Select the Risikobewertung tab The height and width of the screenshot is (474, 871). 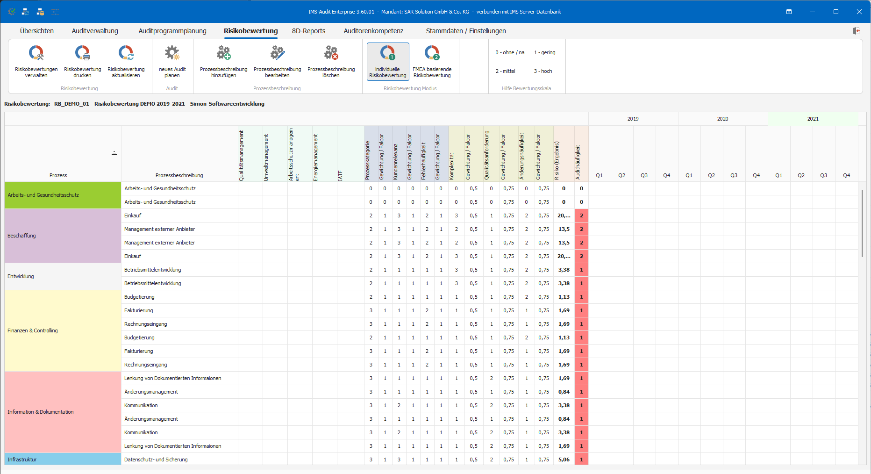[250, 31]
